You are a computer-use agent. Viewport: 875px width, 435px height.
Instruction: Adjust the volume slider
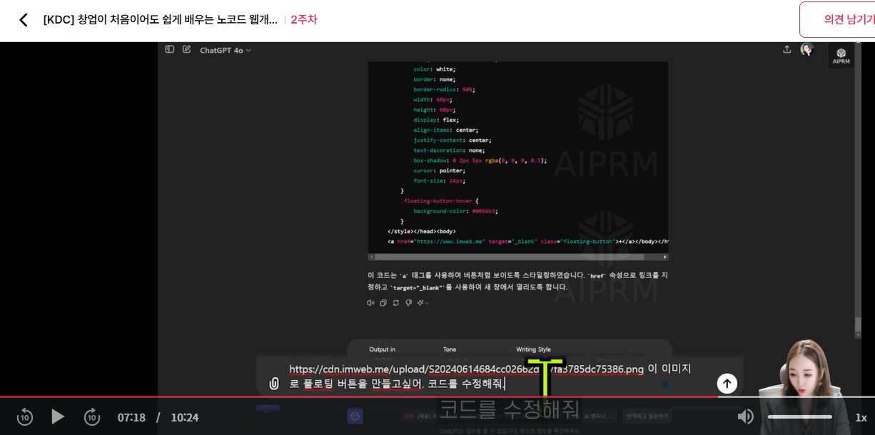pyautogui.click(x=799, y=417)
